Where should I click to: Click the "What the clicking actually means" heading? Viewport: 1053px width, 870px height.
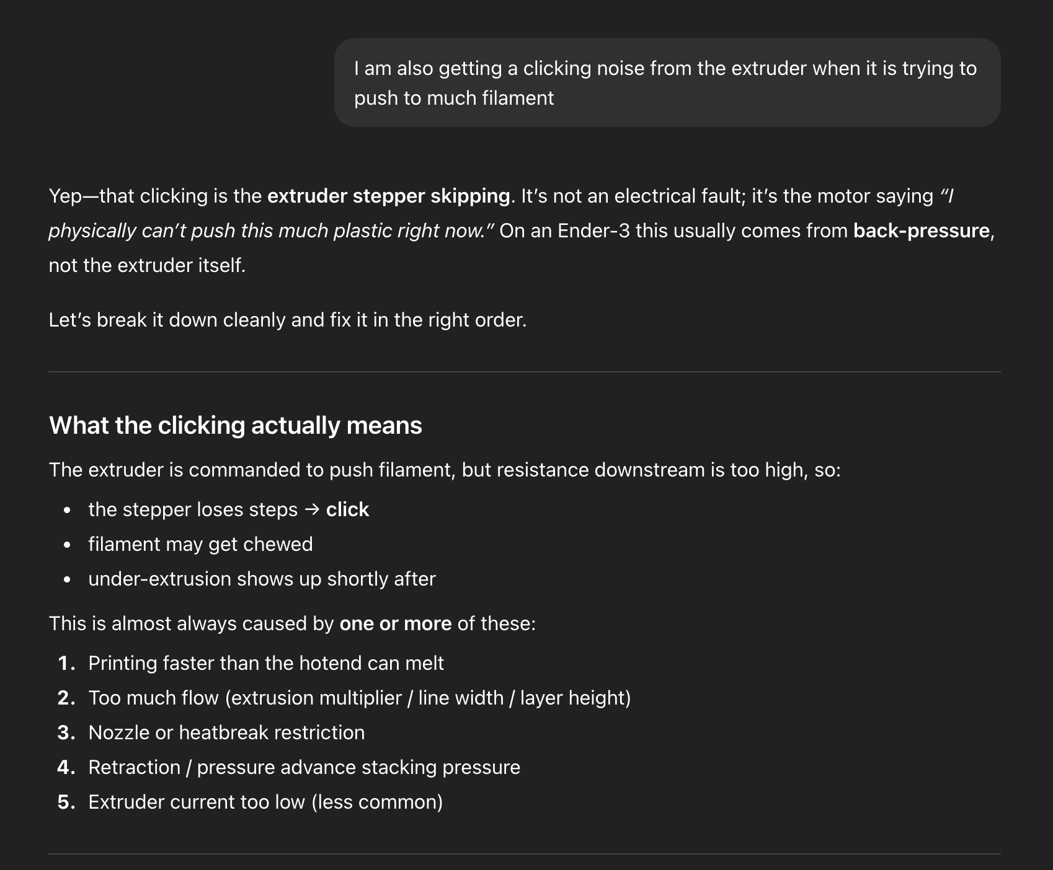pyautogui.click(x=236, y=426)
